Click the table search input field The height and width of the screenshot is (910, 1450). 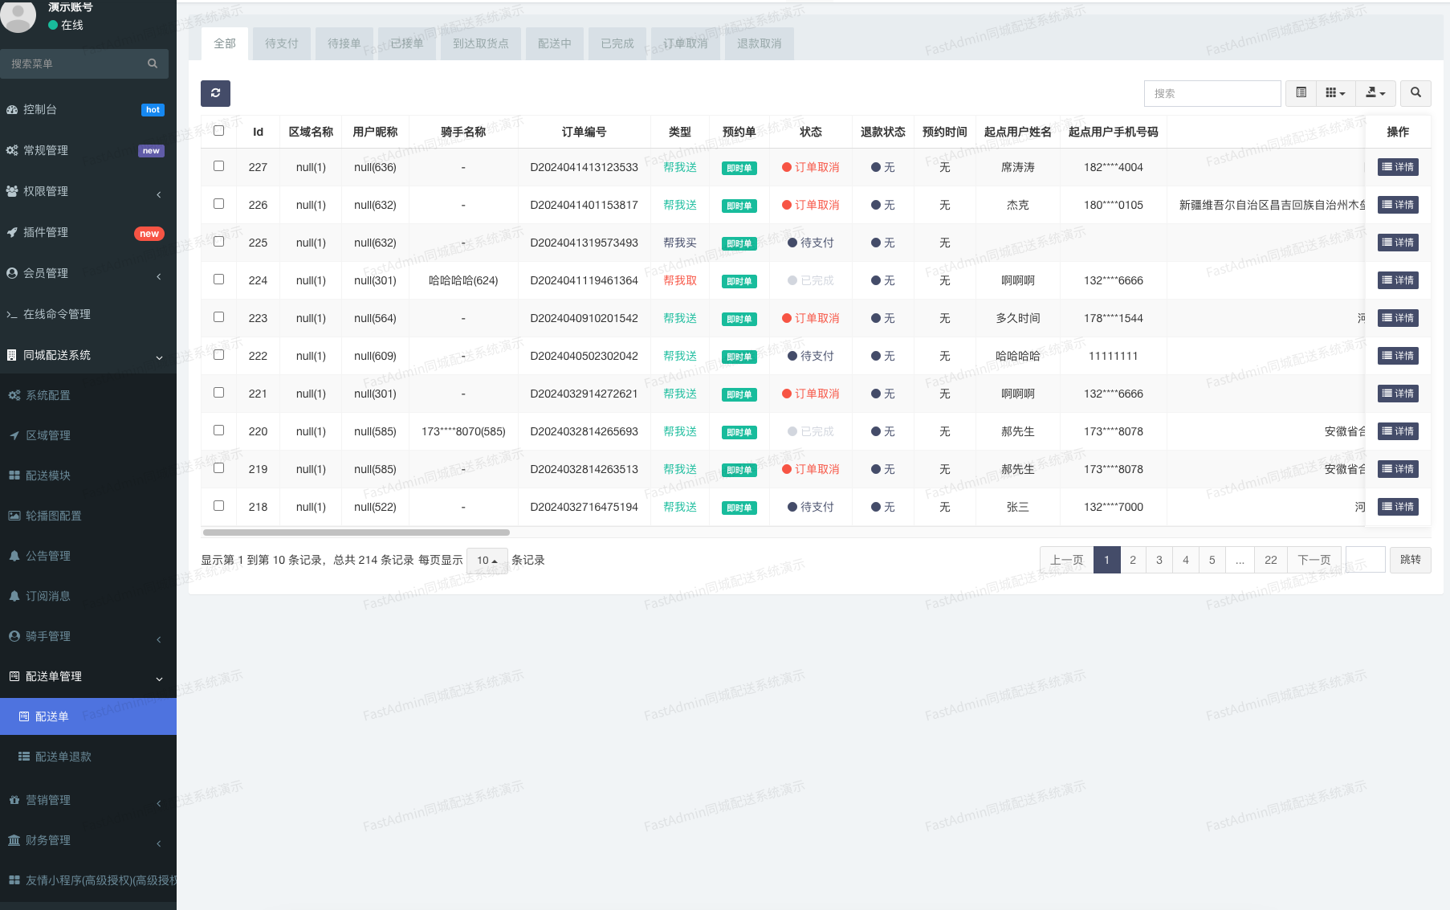tap(1212, 93)
